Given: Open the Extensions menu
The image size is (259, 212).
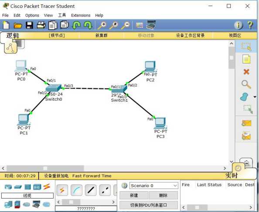Looking at the screenshot, I should [x=81, y=15].
